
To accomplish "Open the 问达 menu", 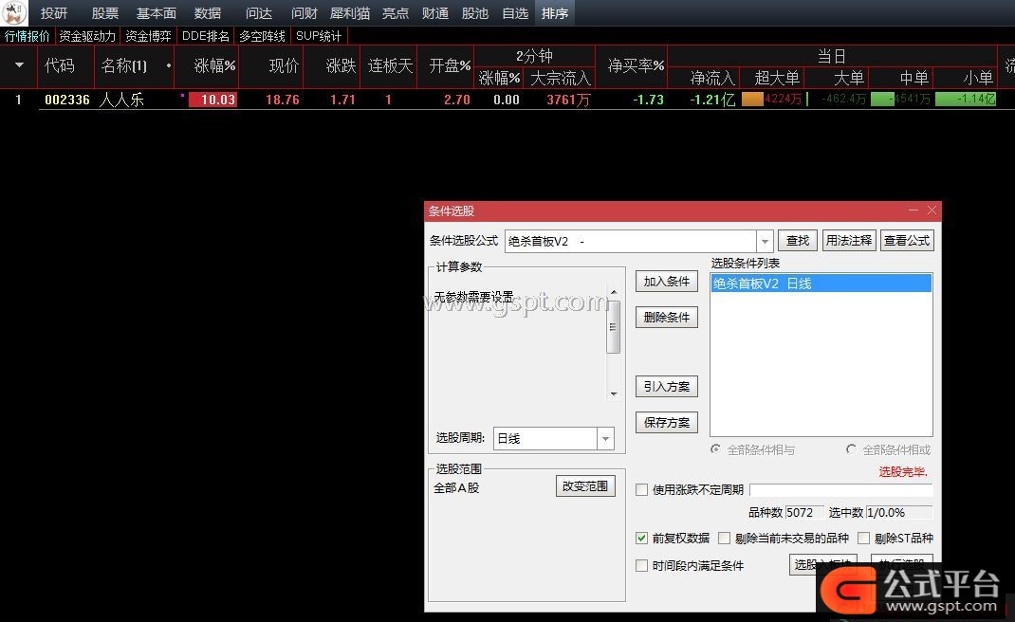I will 259,13.
